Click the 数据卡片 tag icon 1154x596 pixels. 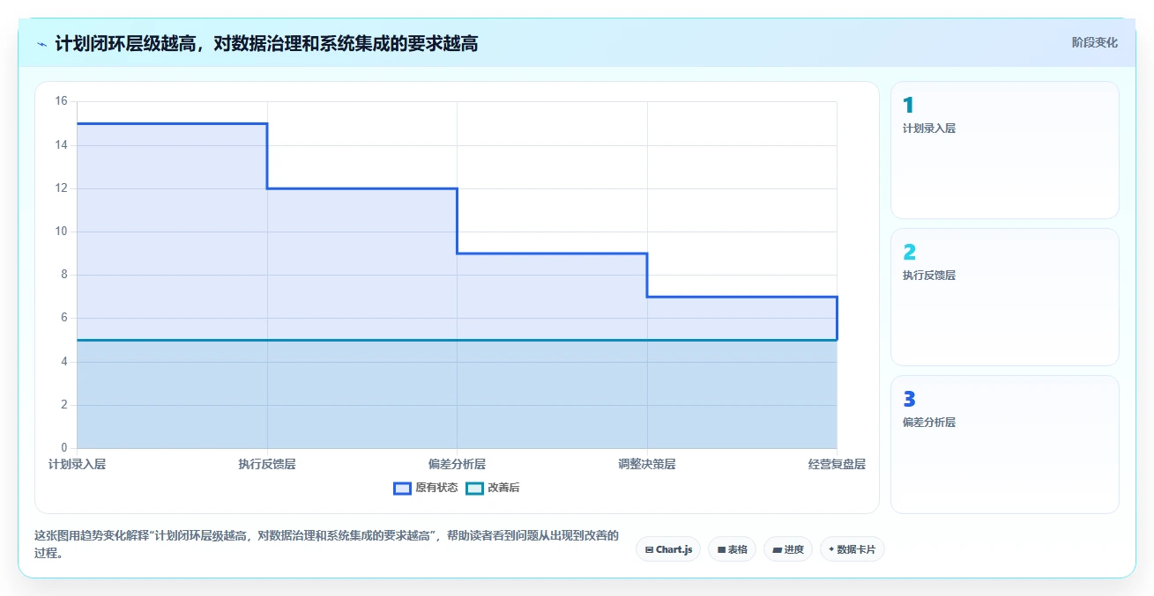click(831, 549)
